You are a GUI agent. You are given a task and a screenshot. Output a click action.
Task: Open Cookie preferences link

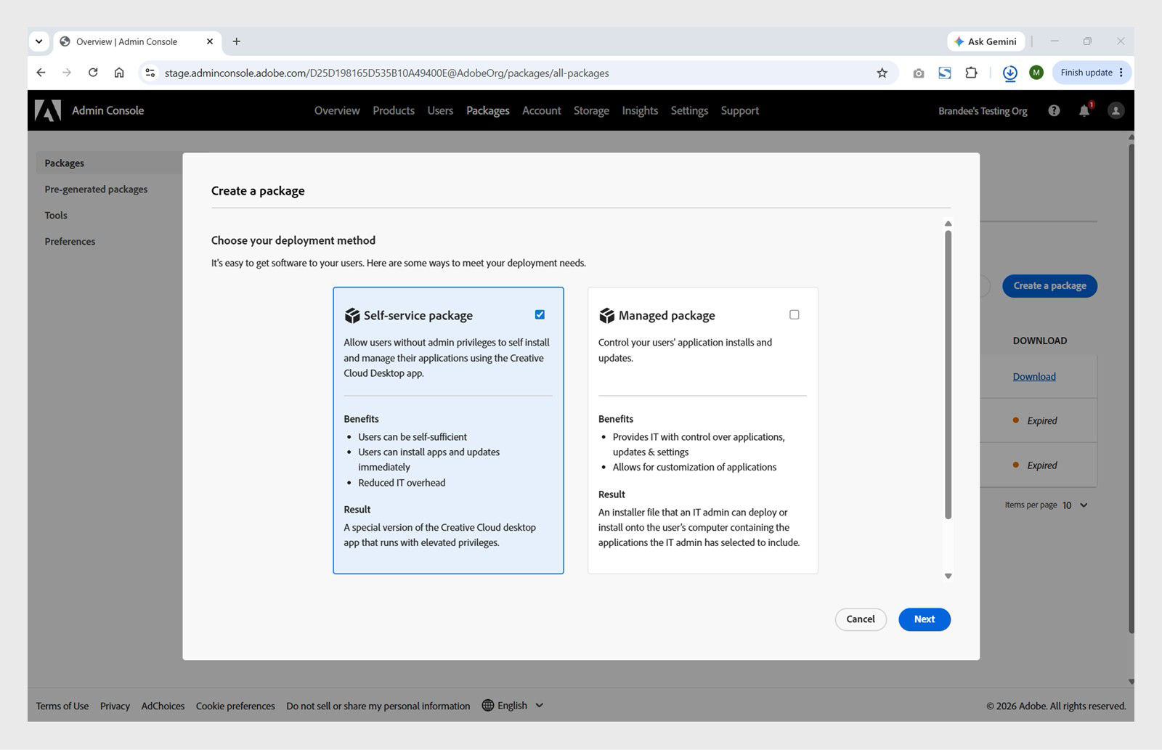click(235, 706)
